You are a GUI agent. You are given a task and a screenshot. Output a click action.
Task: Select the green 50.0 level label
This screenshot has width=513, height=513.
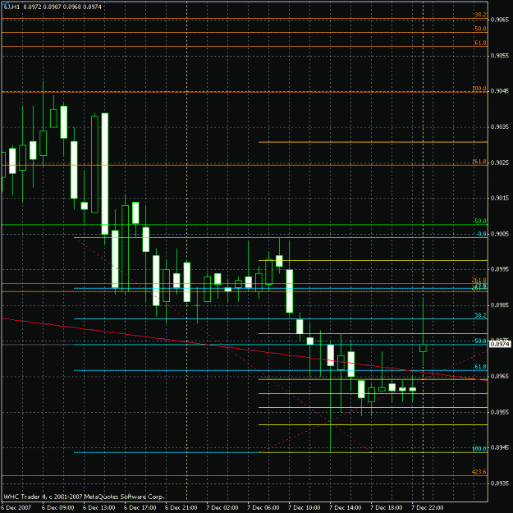tap(480, 221)
